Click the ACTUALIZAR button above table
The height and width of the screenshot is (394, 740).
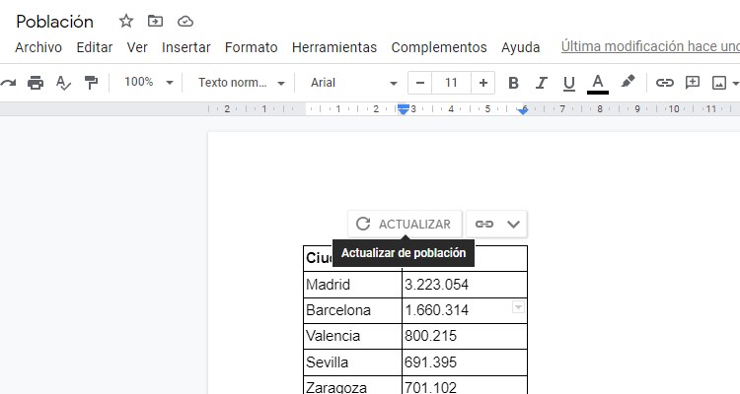coord(404,224)
